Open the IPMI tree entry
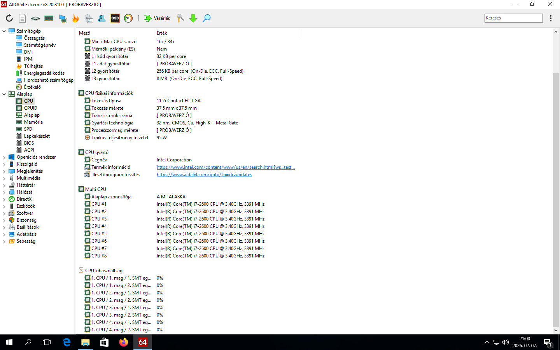The height and width of the screenshot is (350, 560). (x=28, y=59)
